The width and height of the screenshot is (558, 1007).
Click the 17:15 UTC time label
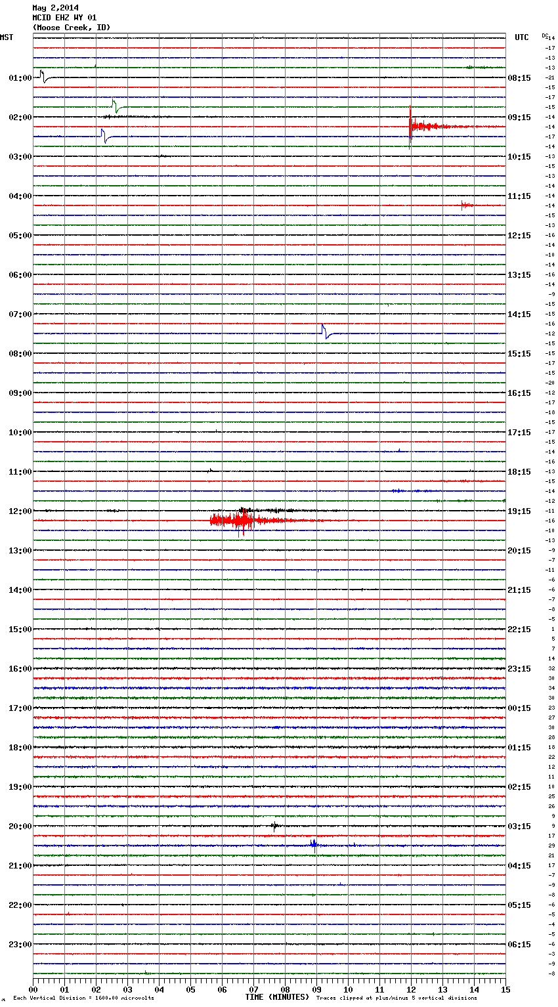(519, 432)
